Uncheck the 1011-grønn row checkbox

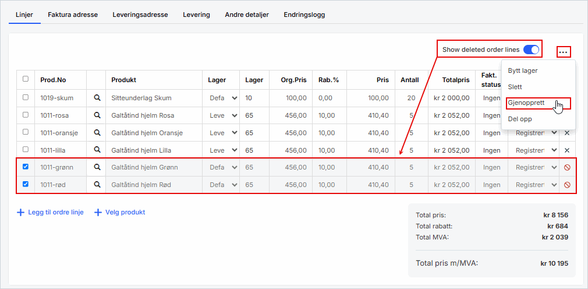pyautogui.click(x=25, y=167)
